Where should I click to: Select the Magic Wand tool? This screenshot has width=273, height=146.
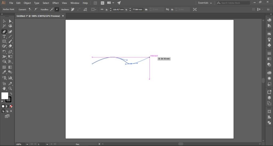pos(4,26)
